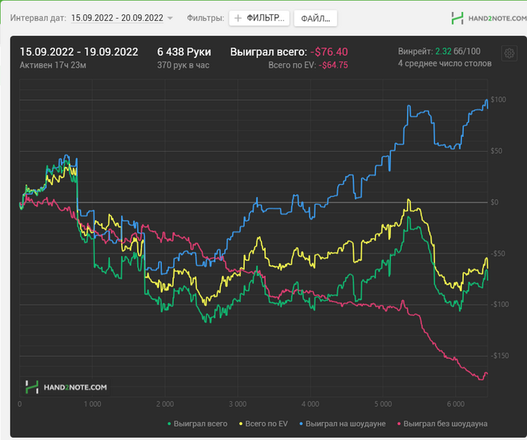Click the -$50 y-axis label

pyautogui.click(x=498, y=253)
